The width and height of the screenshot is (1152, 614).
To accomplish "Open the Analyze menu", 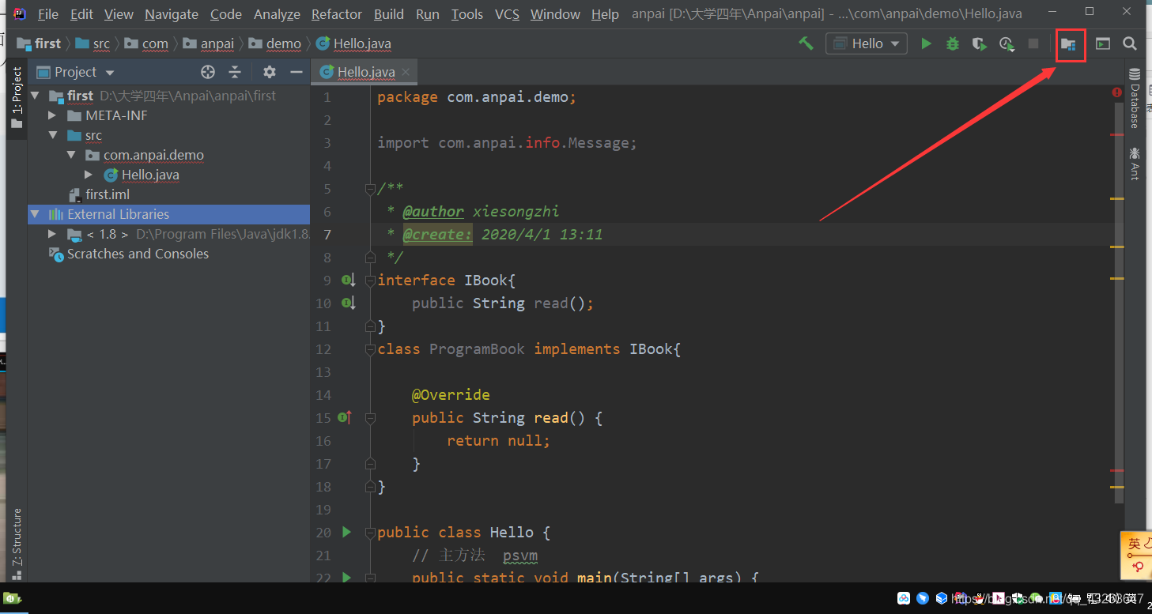I will [277, 14].
